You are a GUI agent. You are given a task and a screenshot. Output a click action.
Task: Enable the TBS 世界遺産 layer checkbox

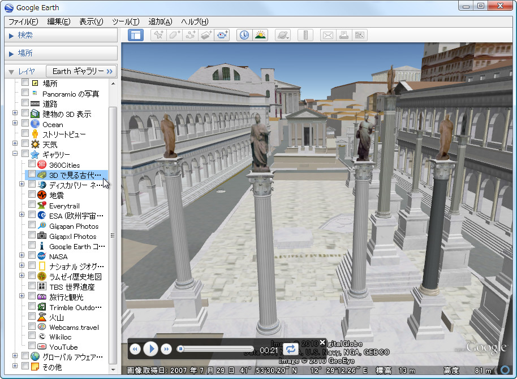pos(32,285)
